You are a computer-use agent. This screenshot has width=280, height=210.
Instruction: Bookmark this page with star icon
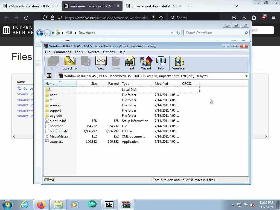point(161,18)
